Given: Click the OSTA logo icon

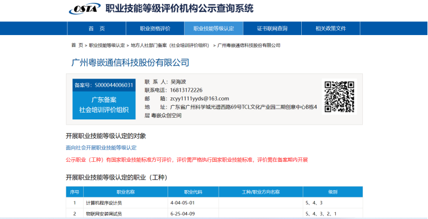Looking at the screenshot, I should point(84,9).
